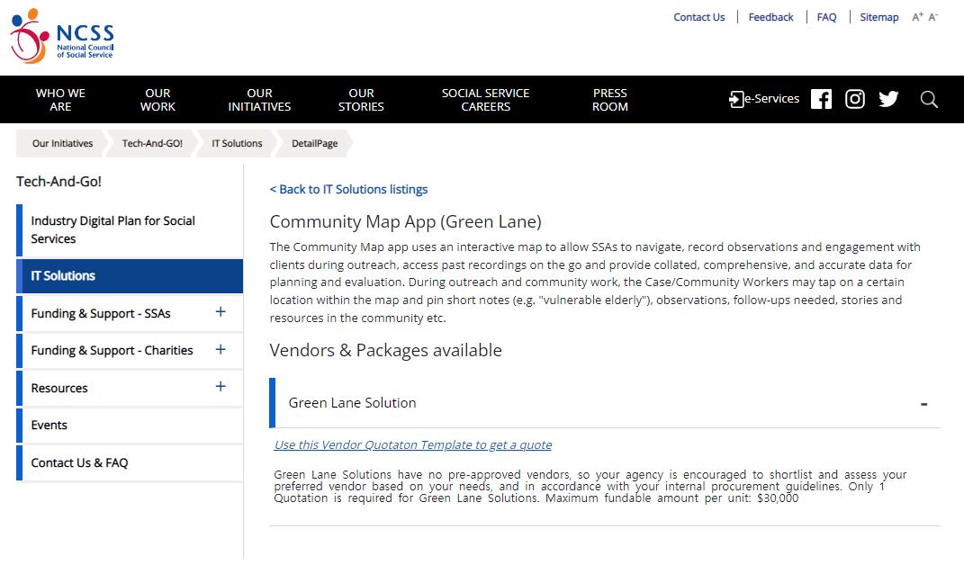The width and height of the screenshot is (964, 583).
Task: Open the FAQ link in the top bar
Action: pos(826,17)
